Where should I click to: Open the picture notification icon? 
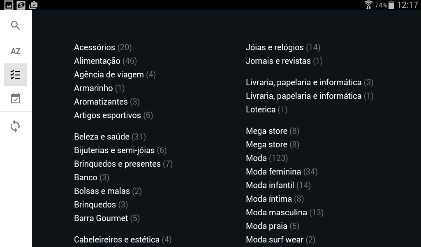[8, 5]
